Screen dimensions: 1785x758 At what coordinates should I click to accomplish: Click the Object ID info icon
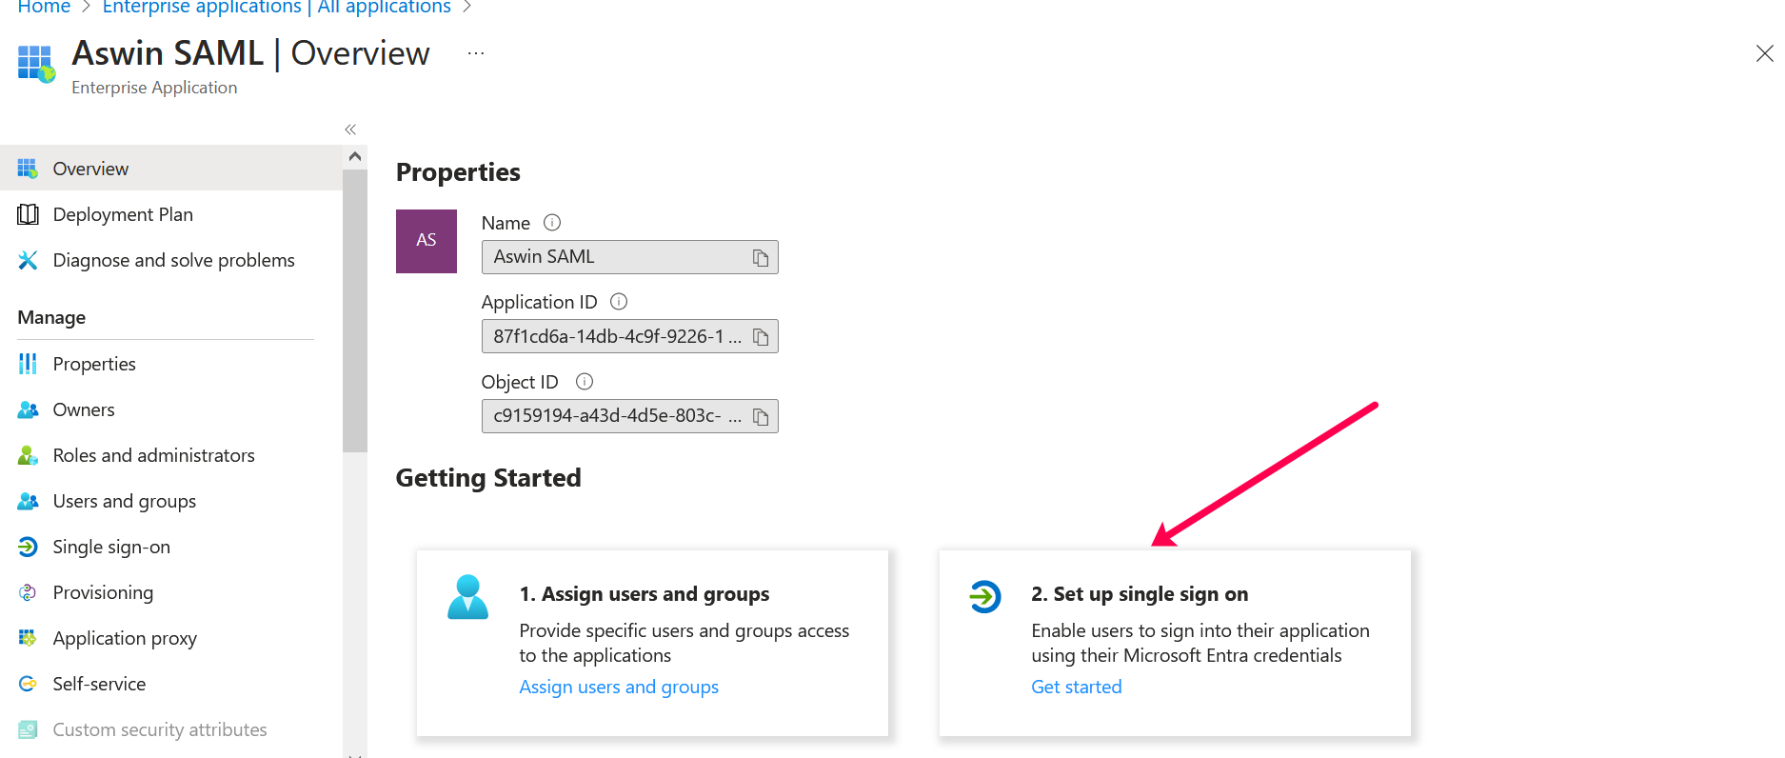(x=585, y=382)
